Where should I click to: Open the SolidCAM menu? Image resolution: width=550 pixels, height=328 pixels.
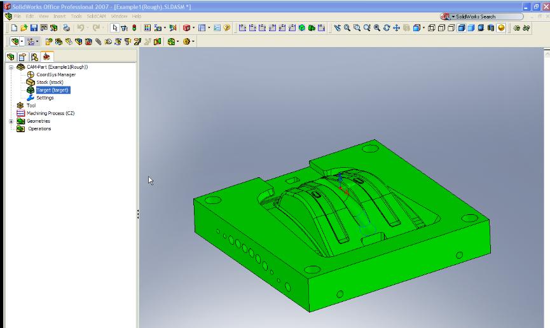click(x=96, y=16)
